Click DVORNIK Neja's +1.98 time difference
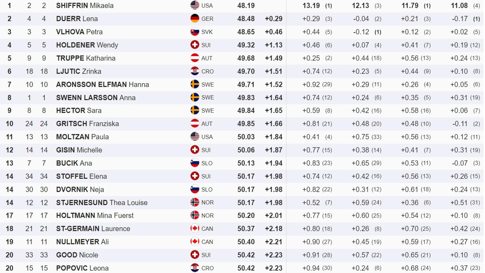Screen dimensions: 485x273 tap(273, 189)
